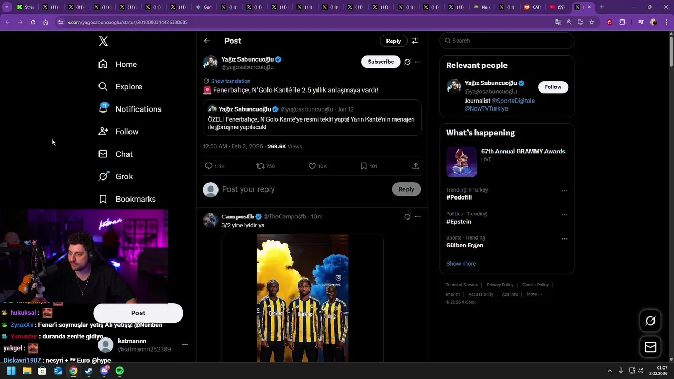Open more options on main post
This screenshot has width=674, height=379.
point(418,62)
